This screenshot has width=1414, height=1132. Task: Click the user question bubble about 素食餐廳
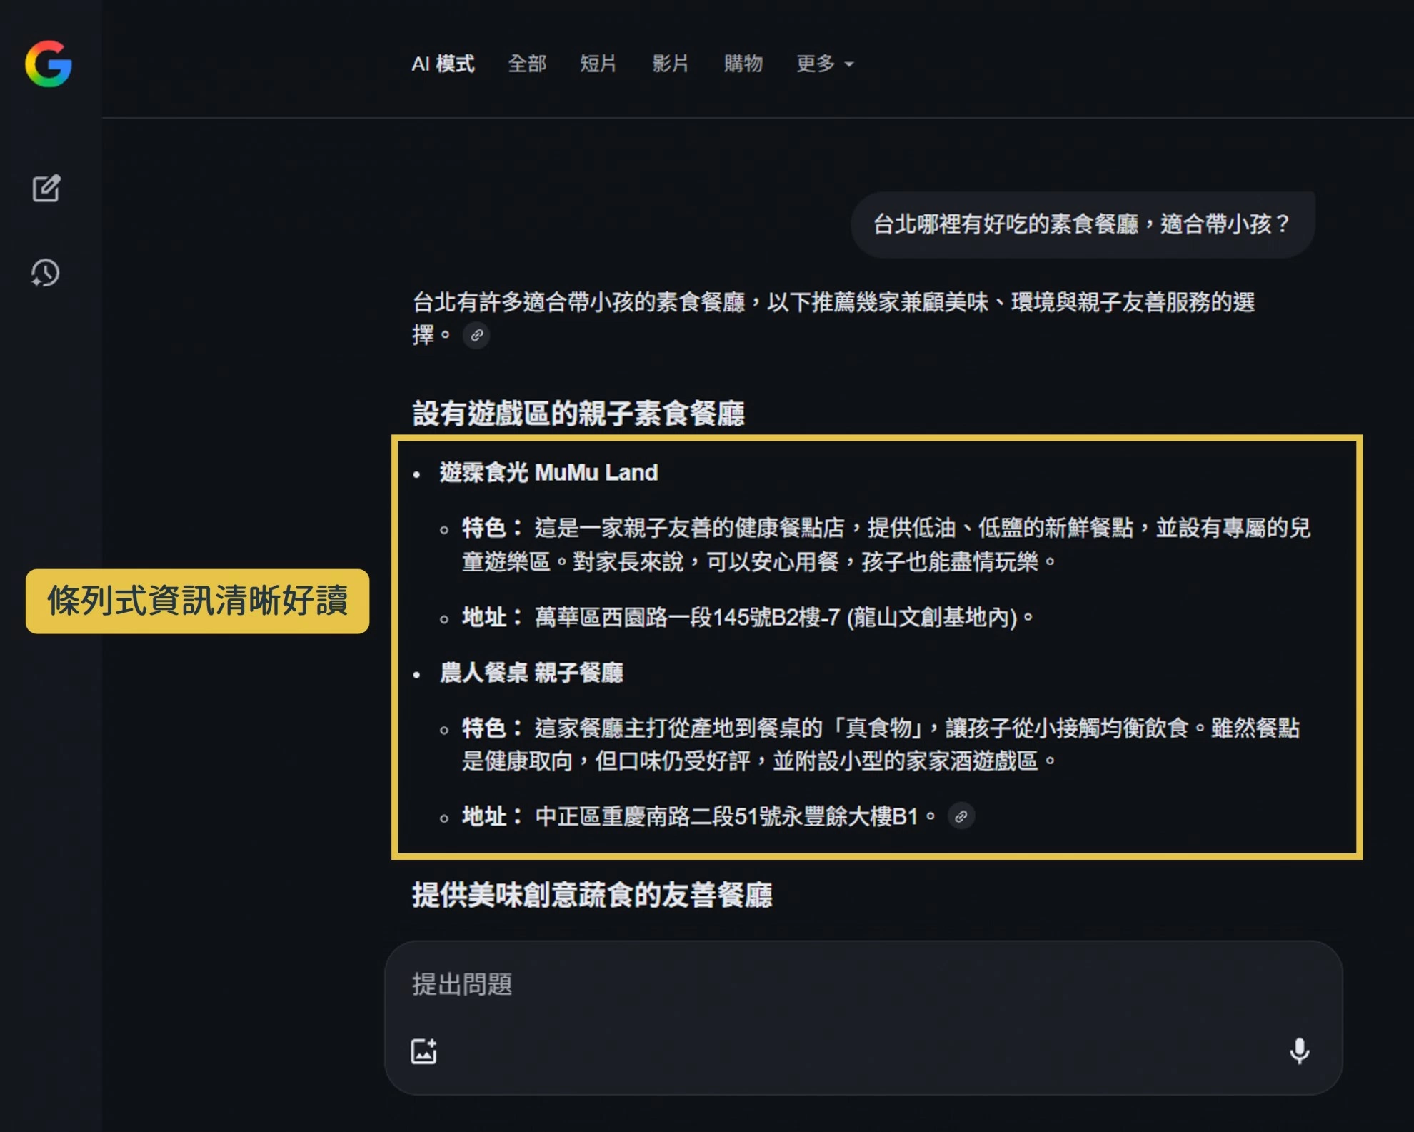(x=1082, y=224)
